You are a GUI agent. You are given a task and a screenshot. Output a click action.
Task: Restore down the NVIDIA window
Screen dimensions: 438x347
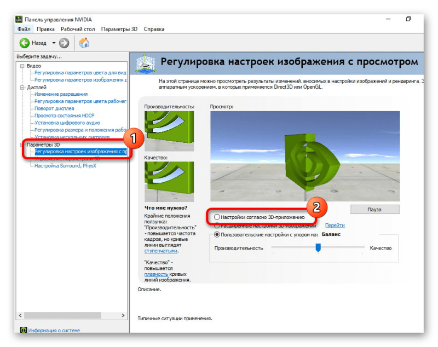(408, 19)
